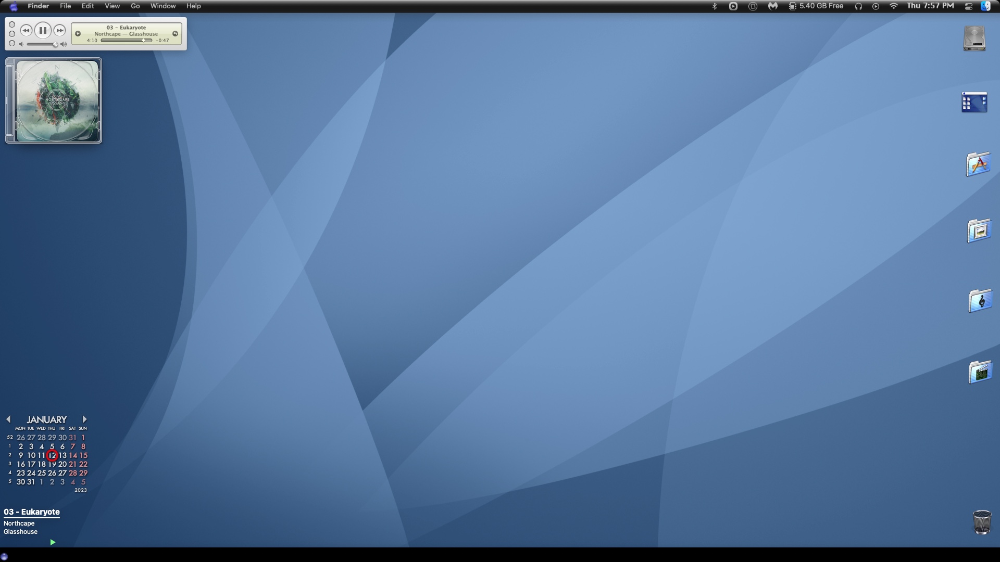Open the headphones menu bar icon
Image resolution: width=1000 pixels, height=562 pixels.
858,6
